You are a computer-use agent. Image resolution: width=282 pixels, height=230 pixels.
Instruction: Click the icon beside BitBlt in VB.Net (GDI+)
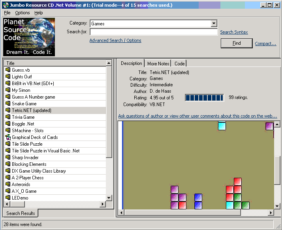pos(8,83)
